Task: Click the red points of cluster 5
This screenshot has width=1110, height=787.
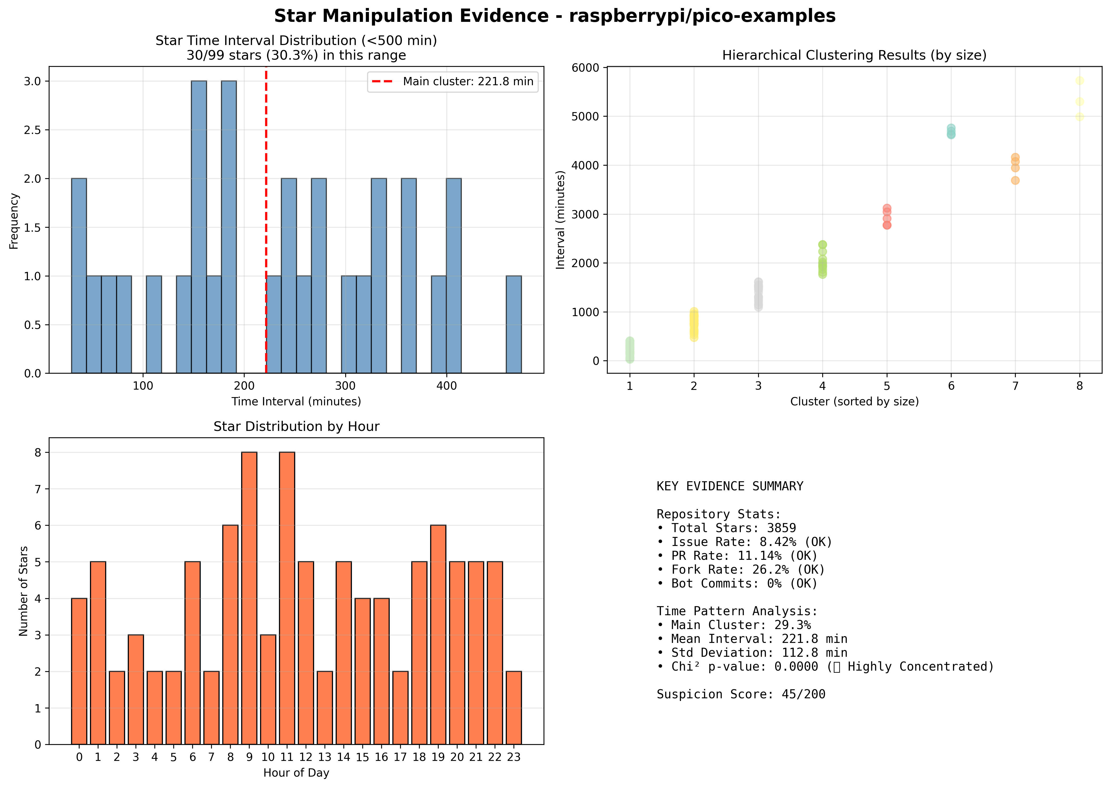Action: point(887,217)
